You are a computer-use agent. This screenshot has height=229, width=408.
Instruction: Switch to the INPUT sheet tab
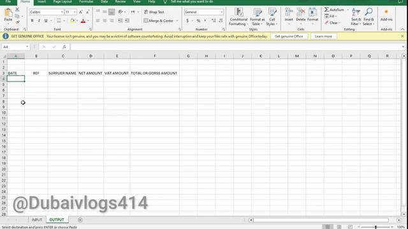(x=37, y=220)
